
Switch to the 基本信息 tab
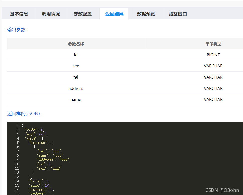(19, 14)
